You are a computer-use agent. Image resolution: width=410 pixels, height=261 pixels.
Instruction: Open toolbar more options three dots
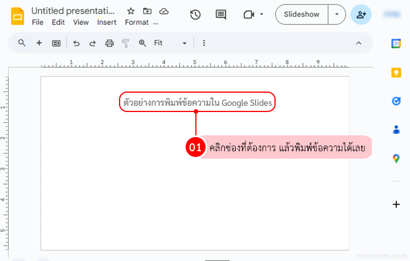tap(204, 43)
